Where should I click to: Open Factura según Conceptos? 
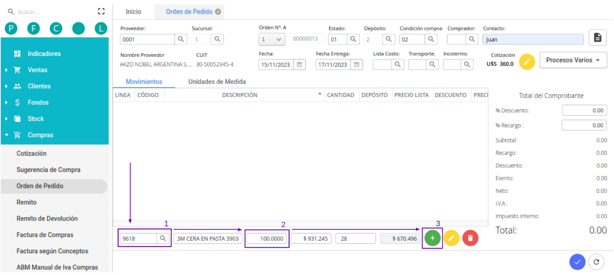coord(52,251)
